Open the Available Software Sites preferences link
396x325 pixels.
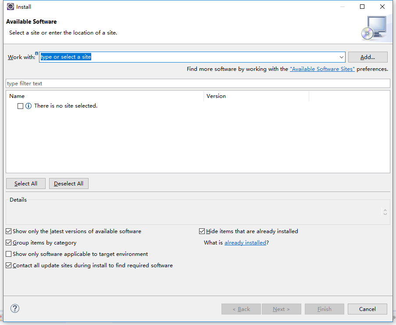[x=322, y=69]
